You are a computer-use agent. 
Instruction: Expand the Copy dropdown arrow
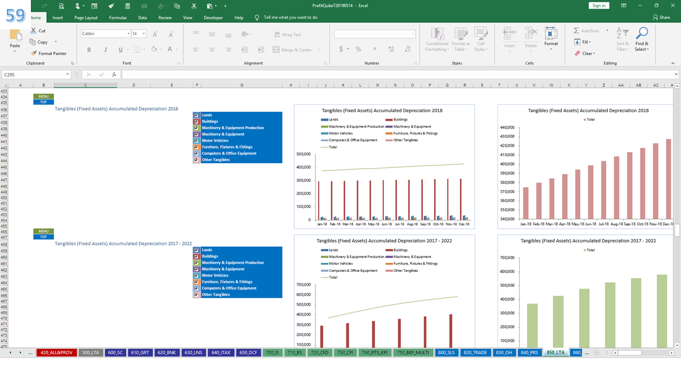tap(56, 42)
